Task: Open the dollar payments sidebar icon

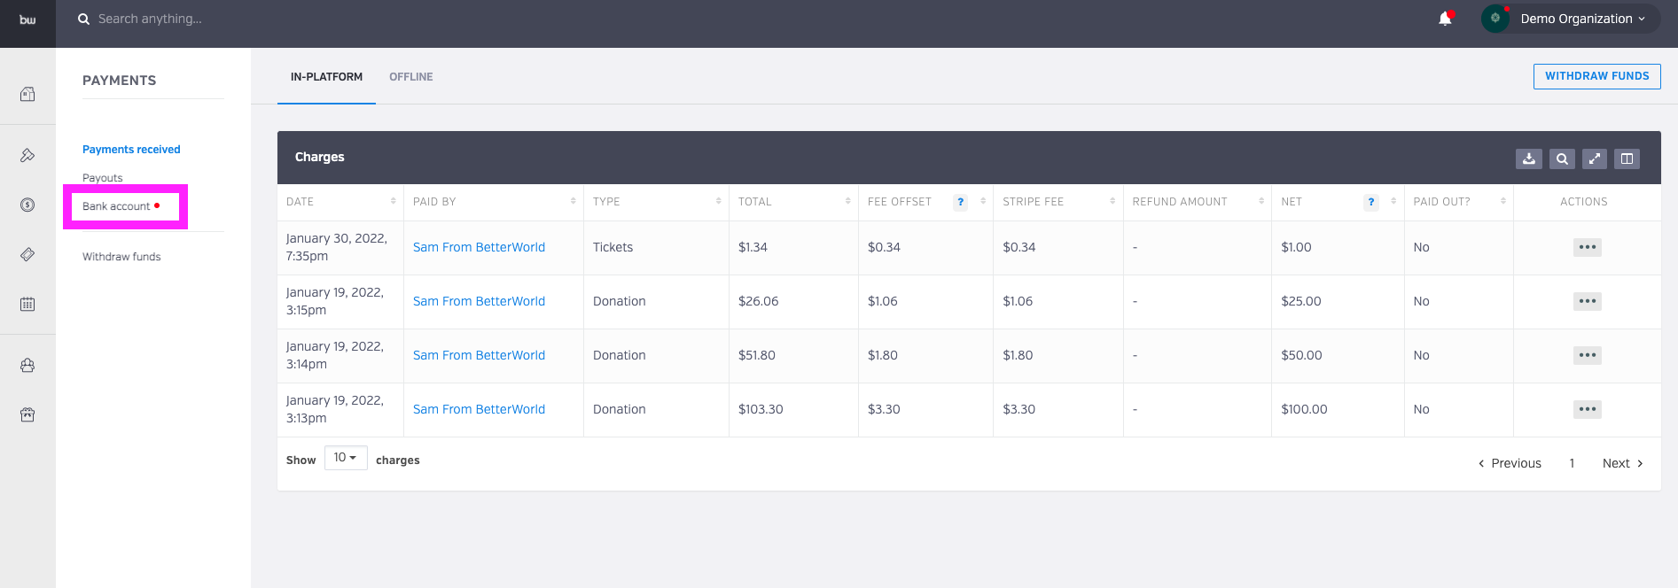Action: coord(27,205)
